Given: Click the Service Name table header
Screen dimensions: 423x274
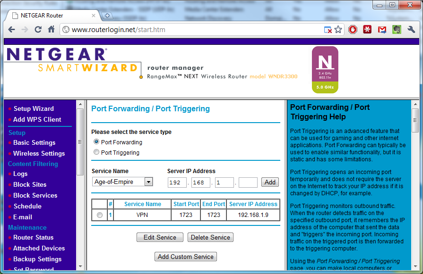Looking at the screenshot, I should click(142, 204).
